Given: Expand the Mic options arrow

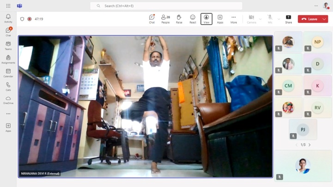Looking at the screenshot, I should click(279, 19).
